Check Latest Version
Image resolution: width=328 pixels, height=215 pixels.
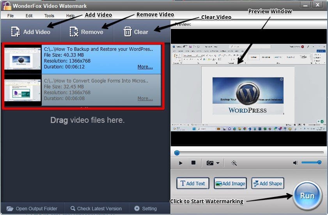pyautogui.click(x=96, y=208)
